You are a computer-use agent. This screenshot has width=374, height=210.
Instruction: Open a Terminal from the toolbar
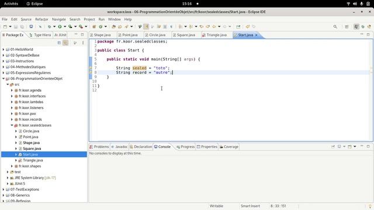[x=31, y=27]
